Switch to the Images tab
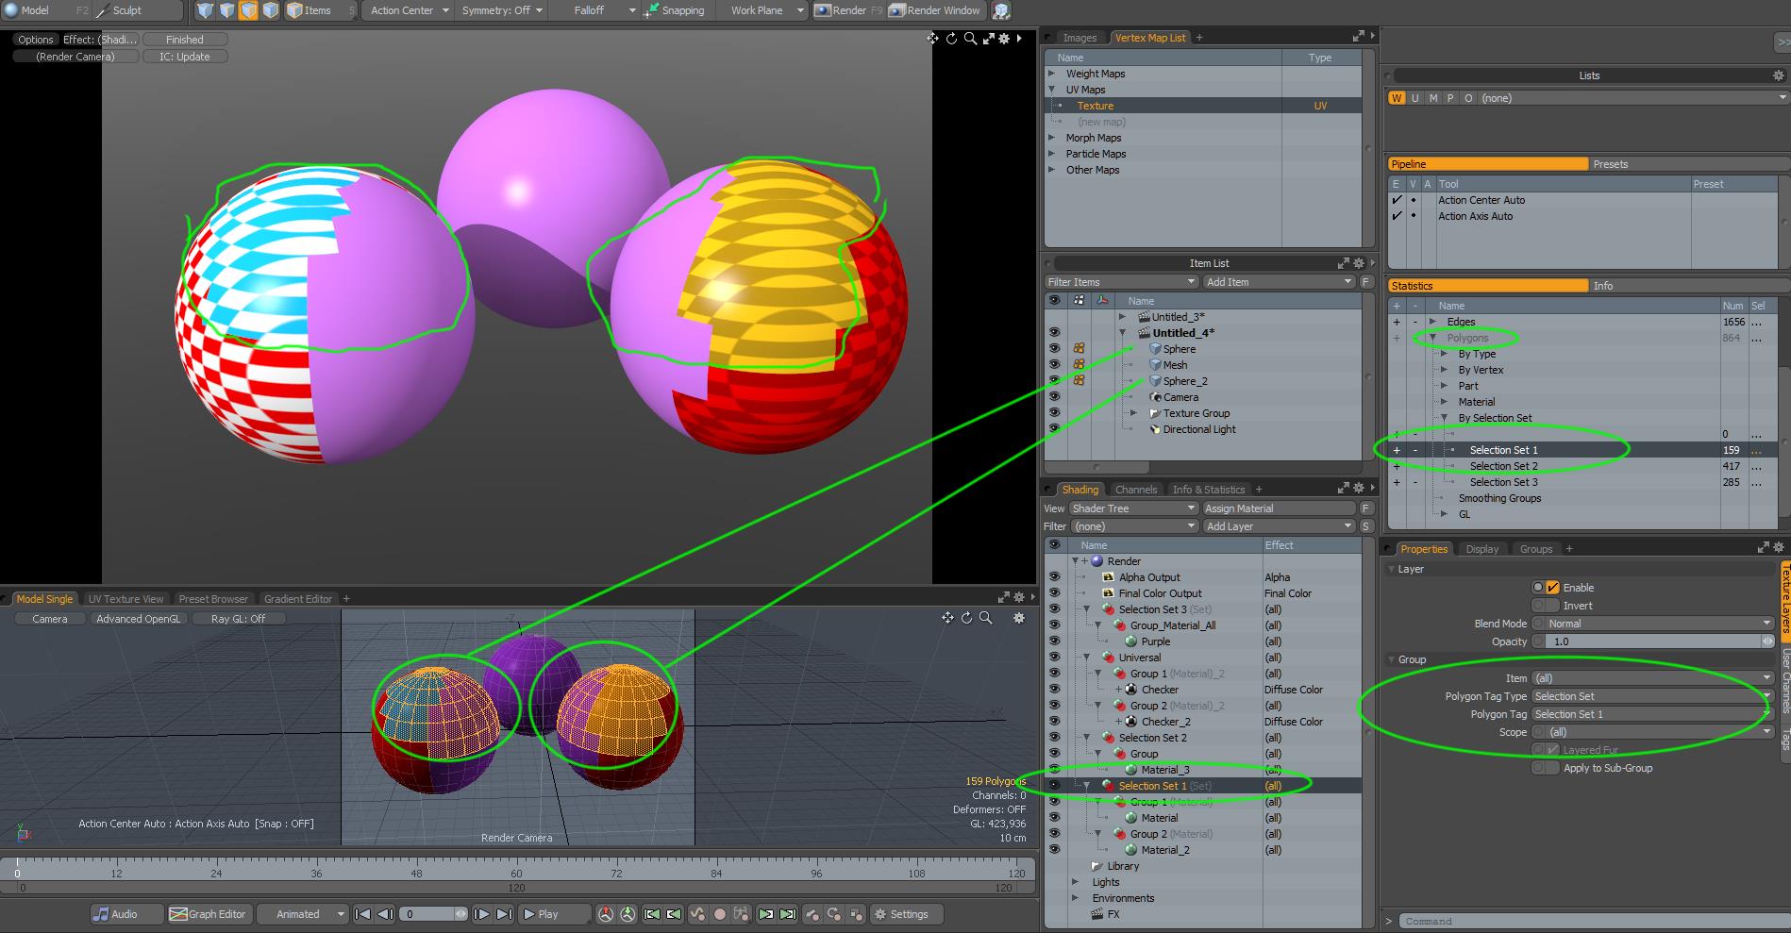This screenshot has height=933, width=1791. (1080, 38)
